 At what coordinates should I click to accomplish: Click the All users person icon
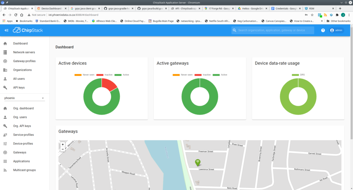5,79
